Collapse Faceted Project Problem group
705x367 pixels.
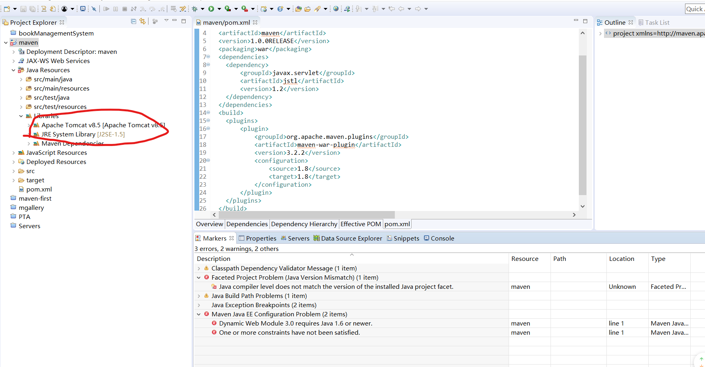point(199,278)
